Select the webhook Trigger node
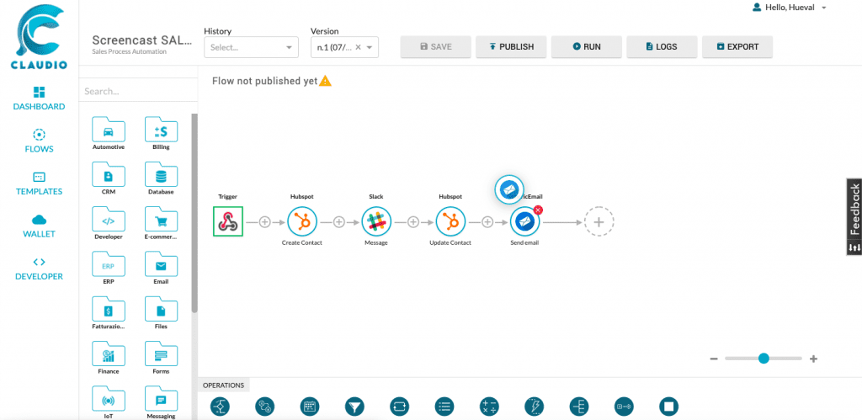 click(228, 221)
